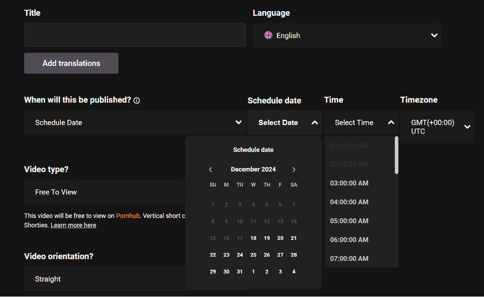Pick December 18 on the calendar
The height and width of the screenshot is (297, 484).
pos(253,238)
